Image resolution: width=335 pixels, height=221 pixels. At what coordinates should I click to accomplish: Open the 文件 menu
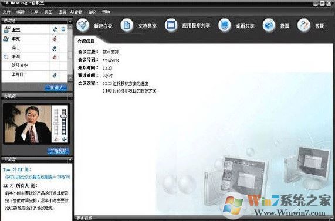(6, 12)
